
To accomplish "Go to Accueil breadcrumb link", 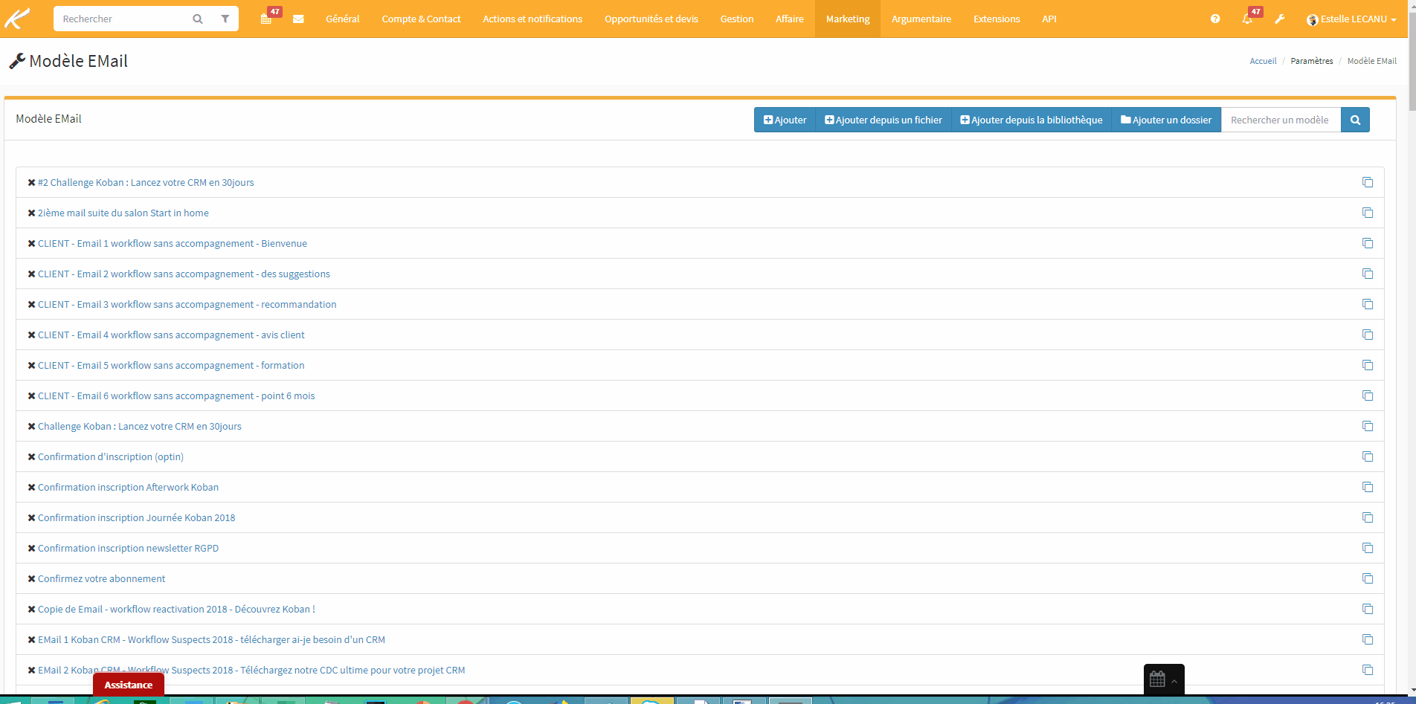I will (x=1263, y=61).
